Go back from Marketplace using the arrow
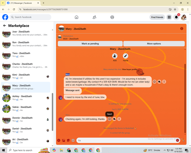The width and height of the screenshot is (191, 153). 5,26
